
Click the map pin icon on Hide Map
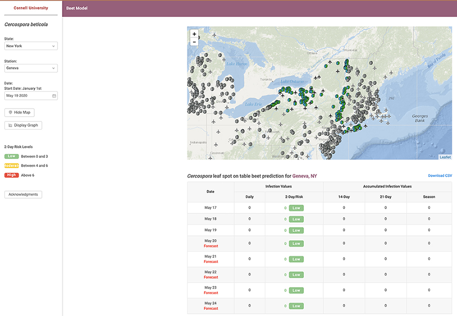(10, 112)
